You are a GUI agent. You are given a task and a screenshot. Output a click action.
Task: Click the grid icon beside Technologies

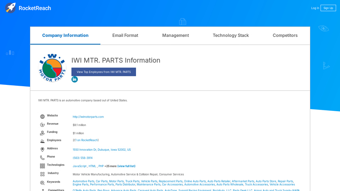tap(42, 166)
